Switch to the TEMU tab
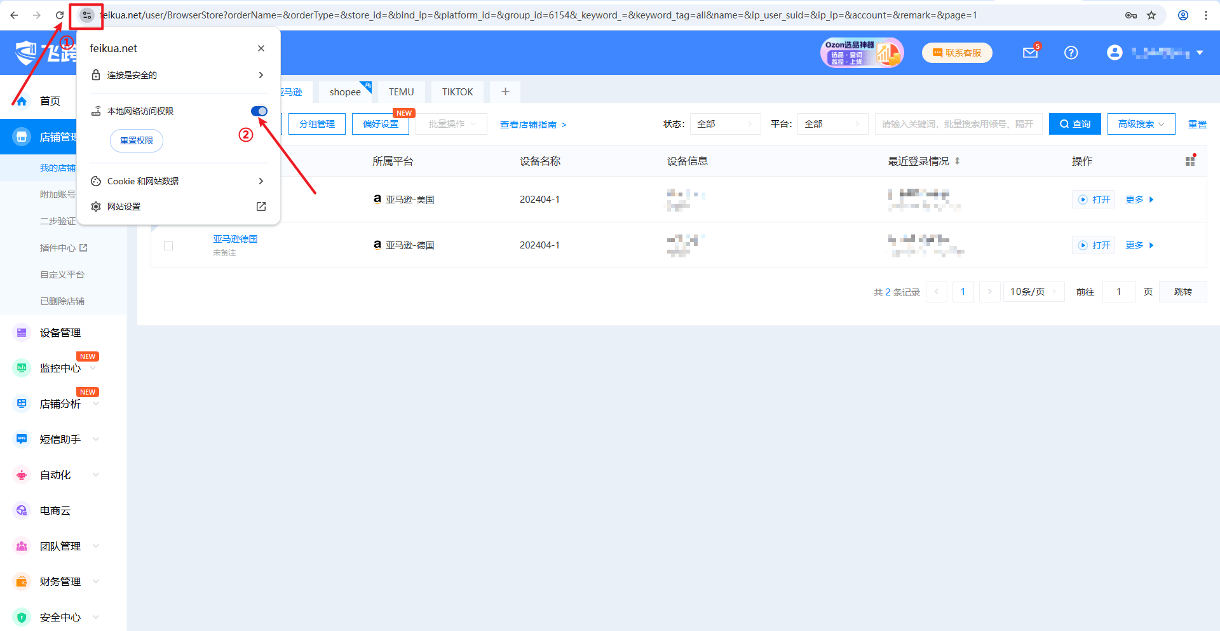Screen dimensions: 1220x631 (401, 92)
